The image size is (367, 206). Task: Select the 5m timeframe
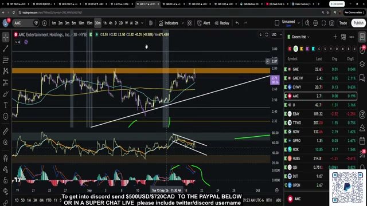(x=74, y=23)
